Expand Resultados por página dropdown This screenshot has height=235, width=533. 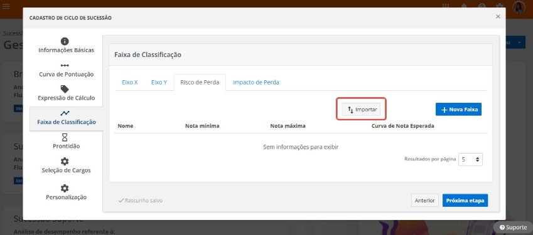470,159
